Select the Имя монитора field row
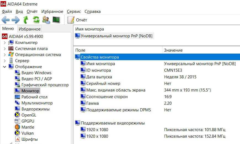 pyautogui.click(x=101, y=63)
